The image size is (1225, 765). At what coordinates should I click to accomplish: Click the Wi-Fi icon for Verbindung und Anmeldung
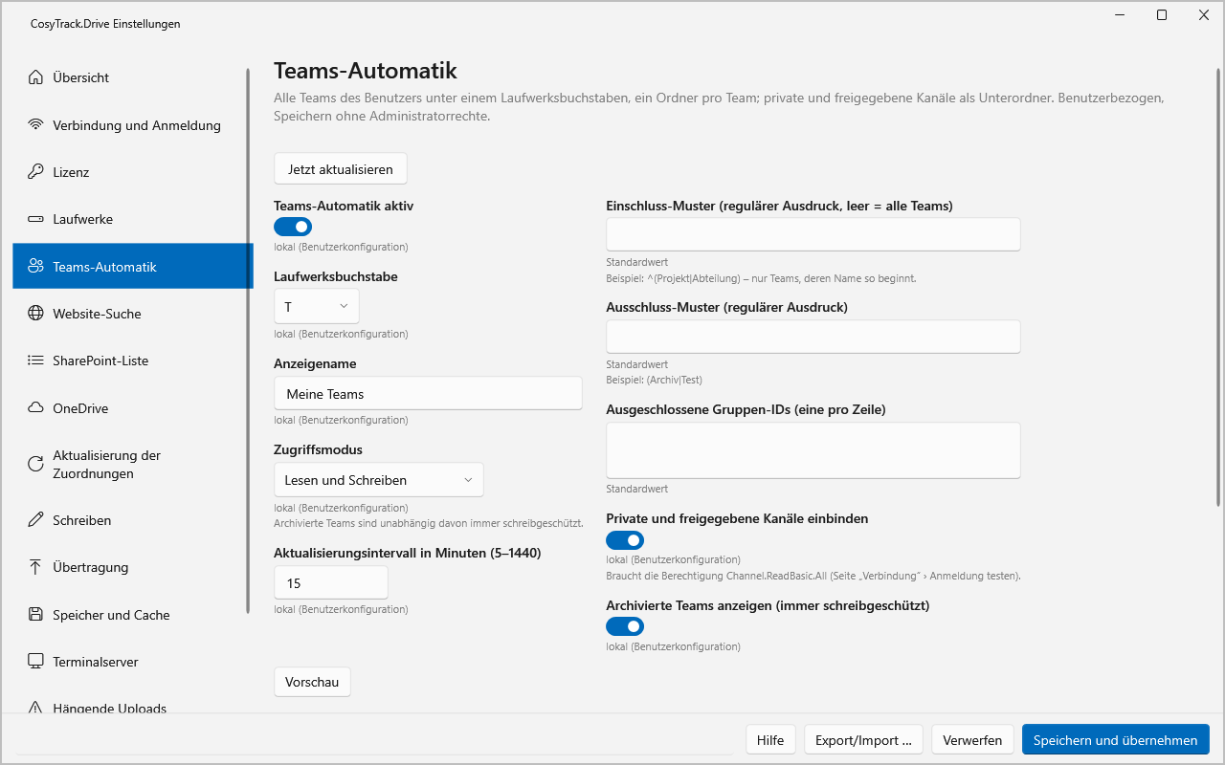[35, 125]
